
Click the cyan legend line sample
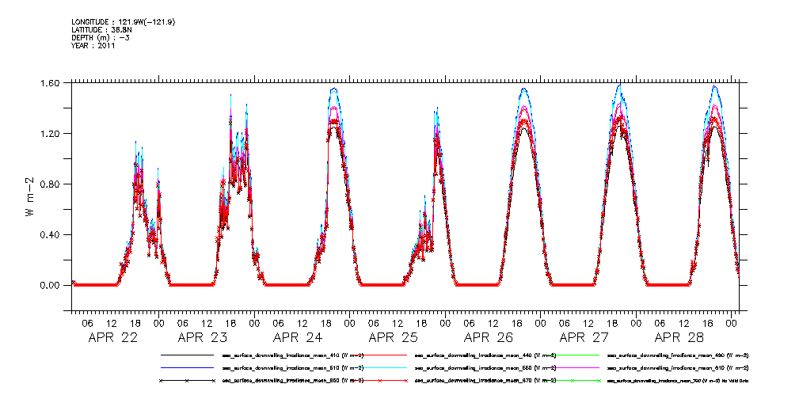click(381, 367)
